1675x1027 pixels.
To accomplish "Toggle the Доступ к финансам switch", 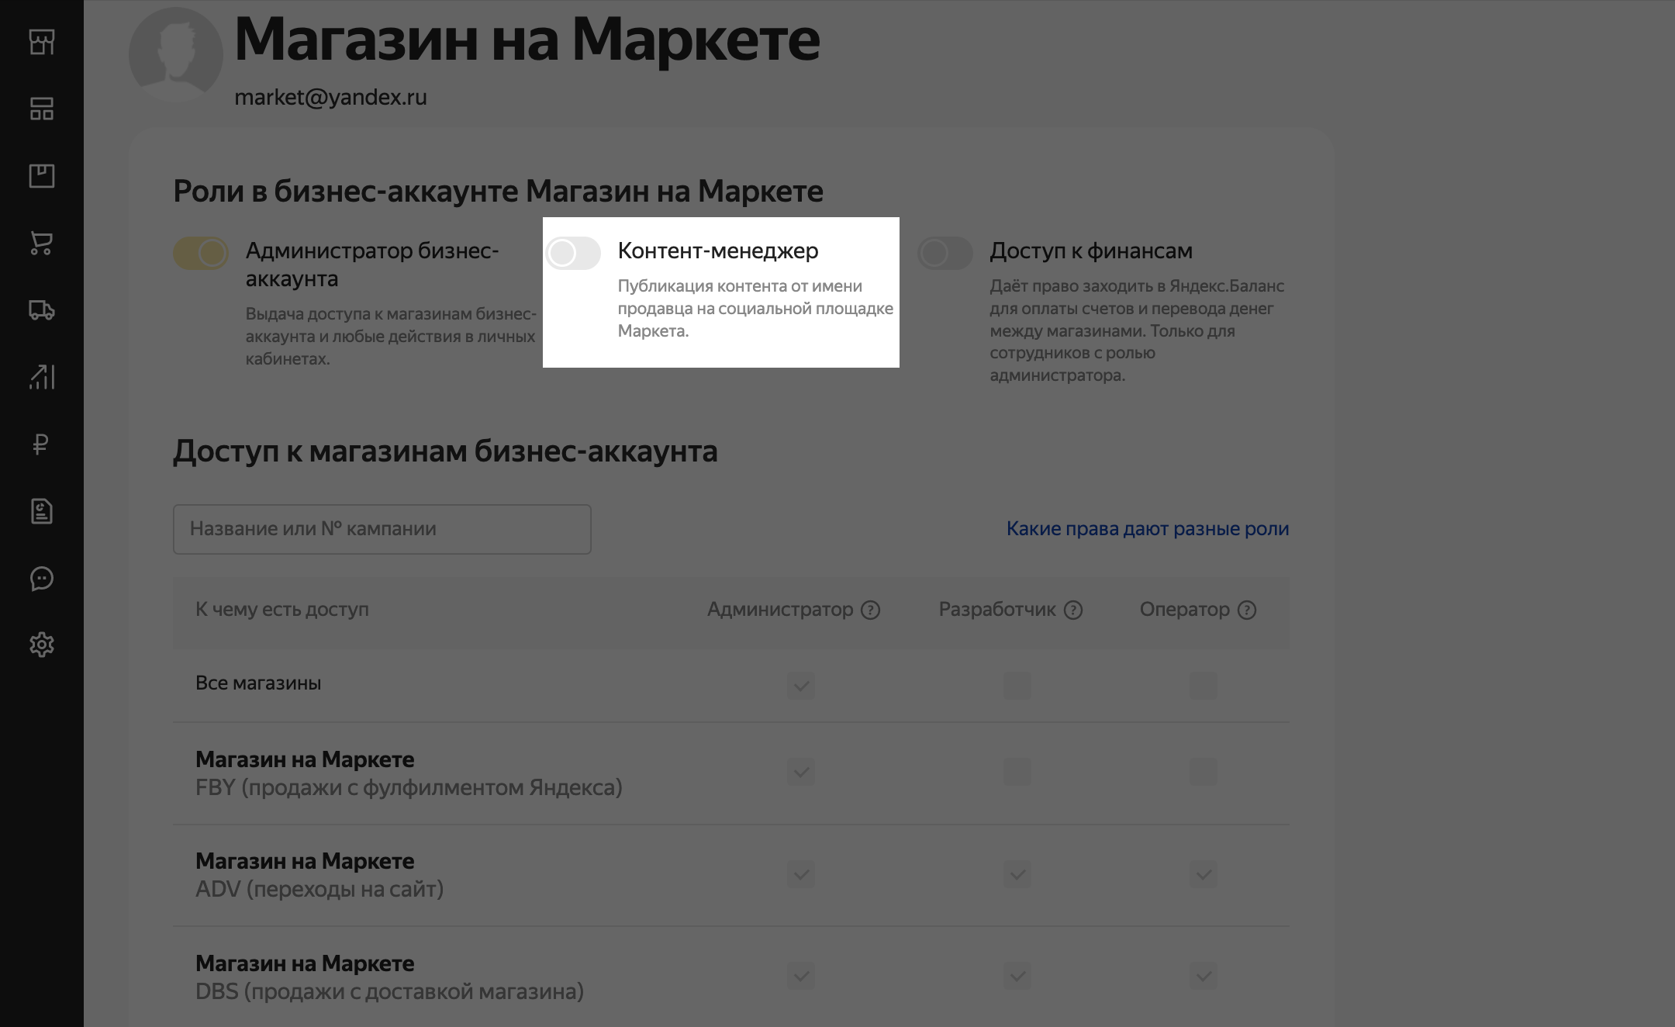I will point(945,253).
